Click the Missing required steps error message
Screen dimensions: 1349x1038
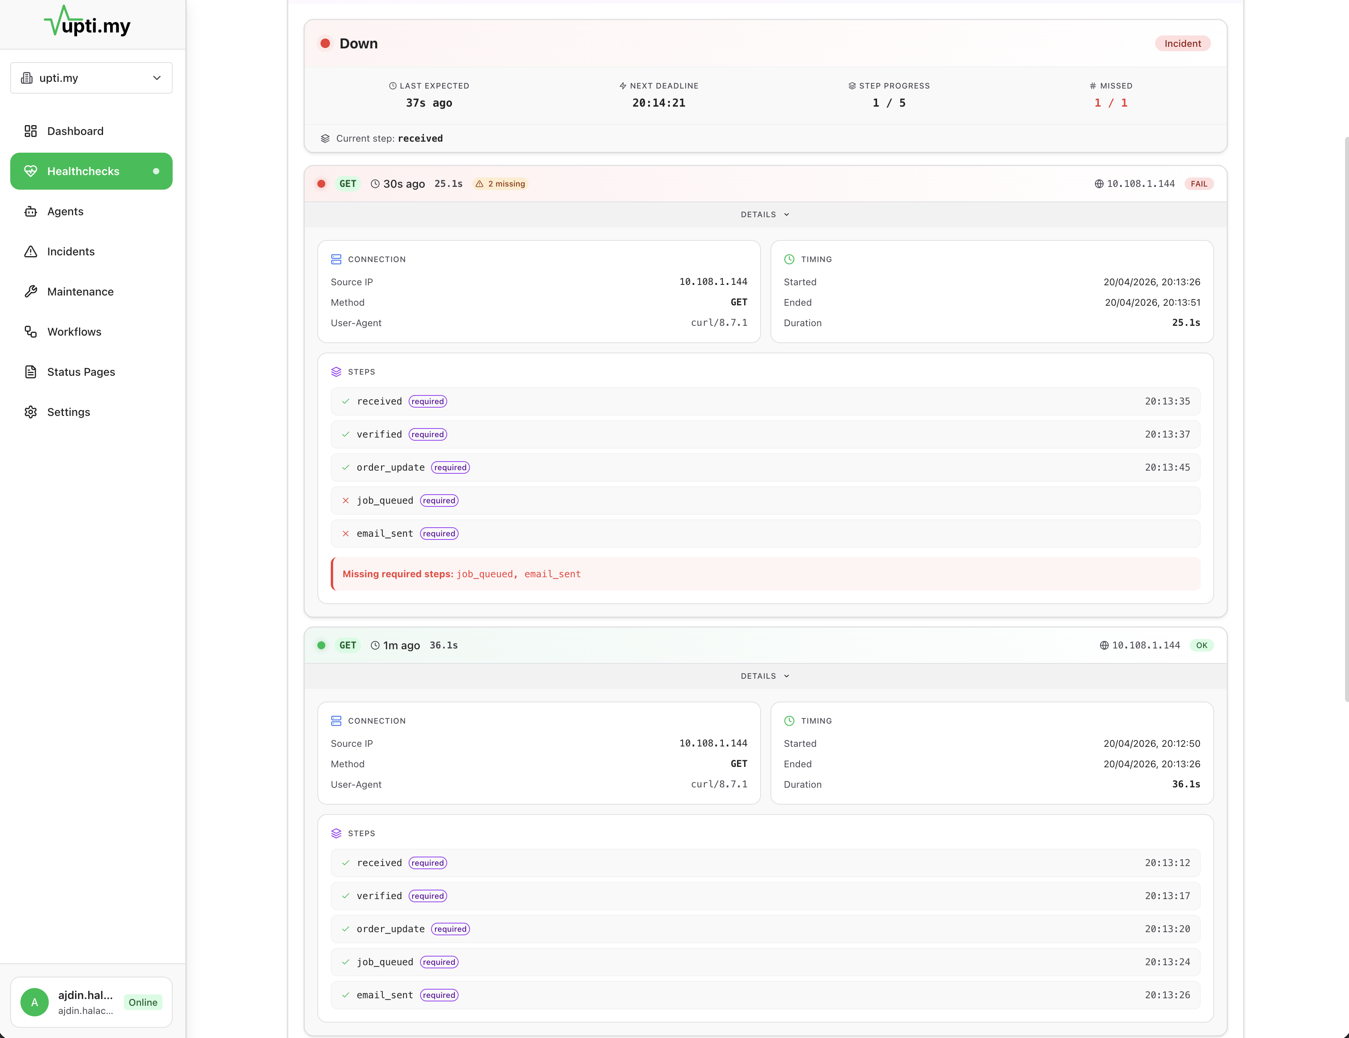click(x=765, y=574)
